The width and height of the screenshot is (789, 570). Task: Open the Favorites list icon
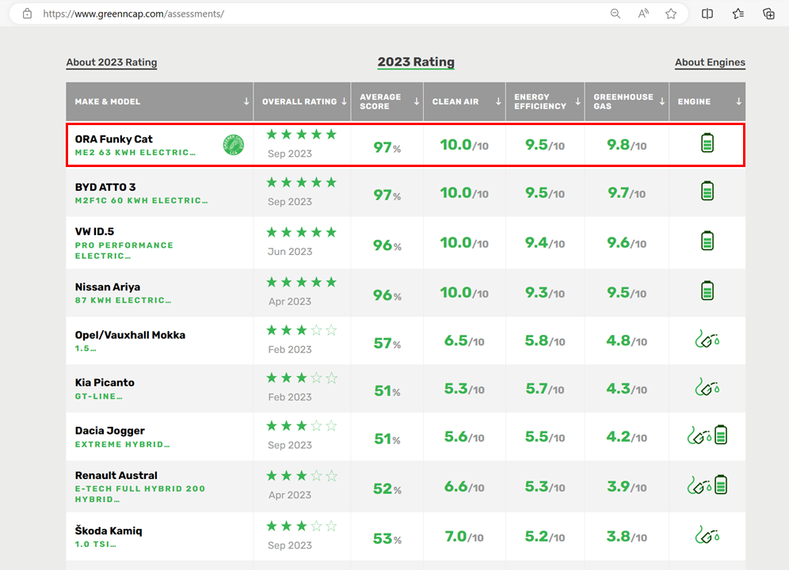[738, 13]
